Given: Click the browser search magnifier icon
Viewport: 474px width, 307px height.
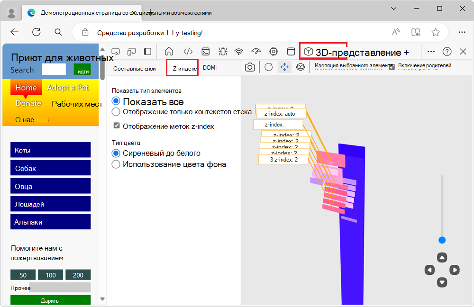Looking at the screenshot, I should (58, 32).
